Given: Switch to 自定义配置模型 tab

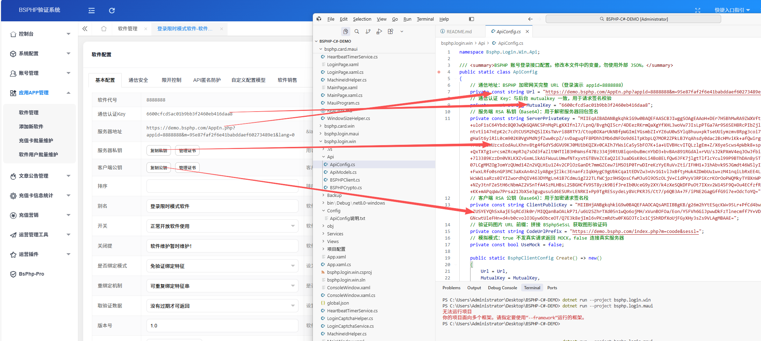Looking at the screenshot, I should click(x=249, y=80).
